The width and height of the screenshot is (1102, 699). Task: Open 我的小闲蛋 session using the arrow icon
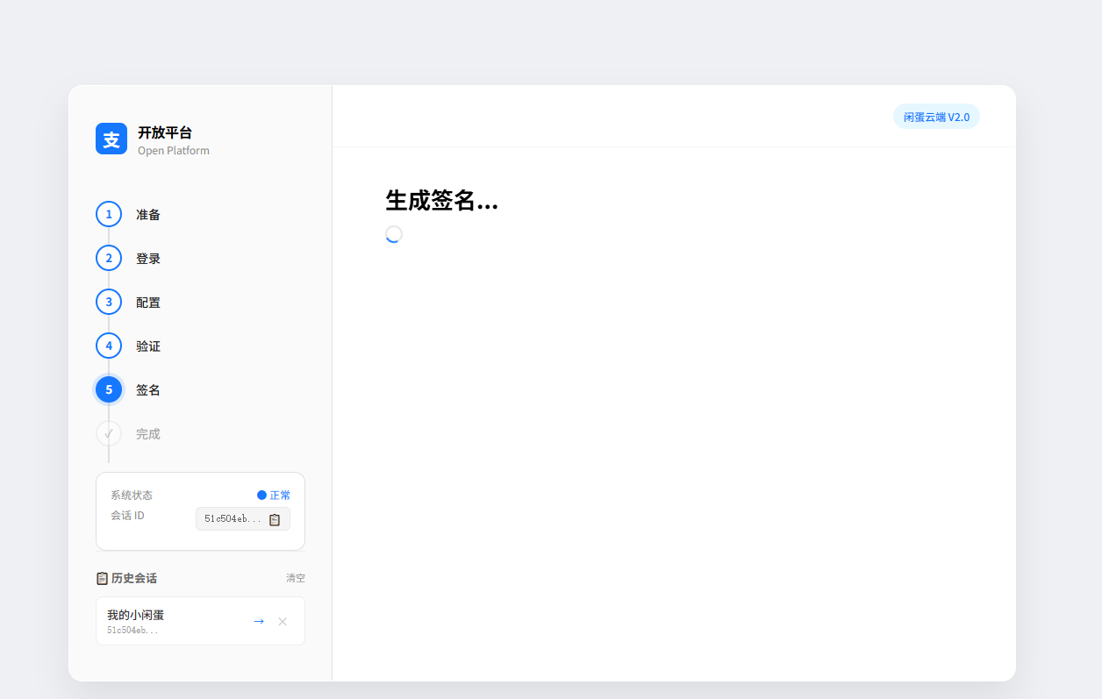click(259, 621)
